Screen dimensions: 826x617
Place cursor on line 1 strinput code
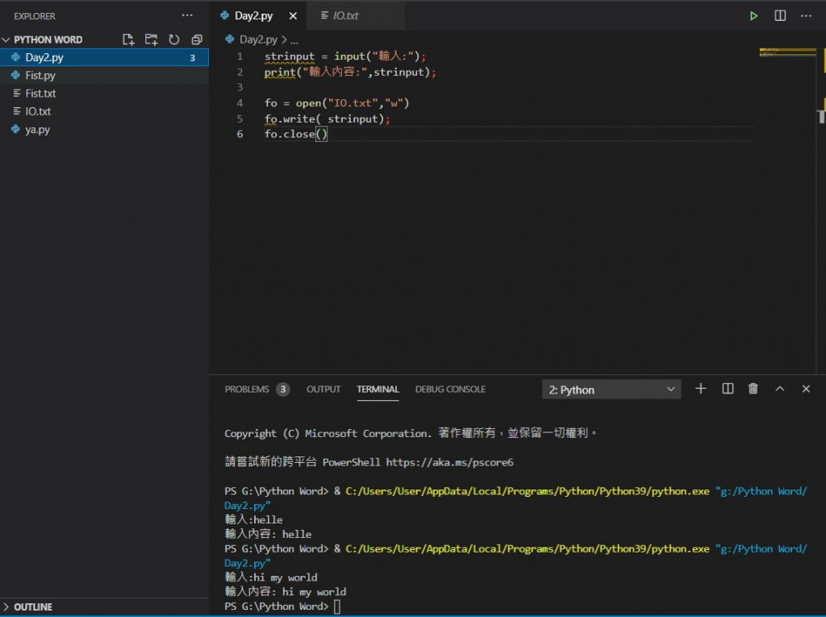coord(345,56)
